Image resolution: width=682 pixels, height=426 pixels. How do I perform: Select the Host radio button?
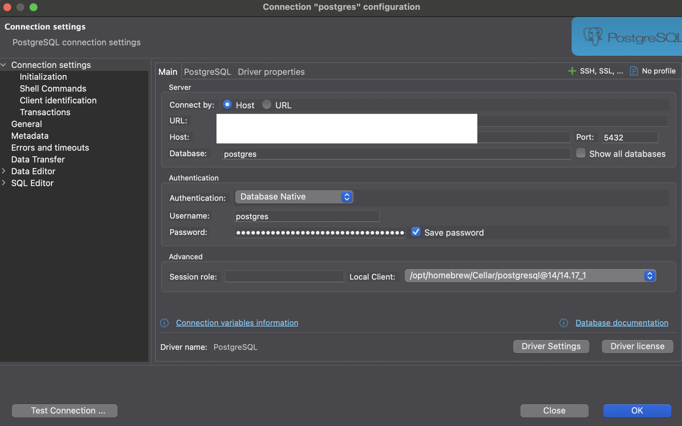point(227,105)
